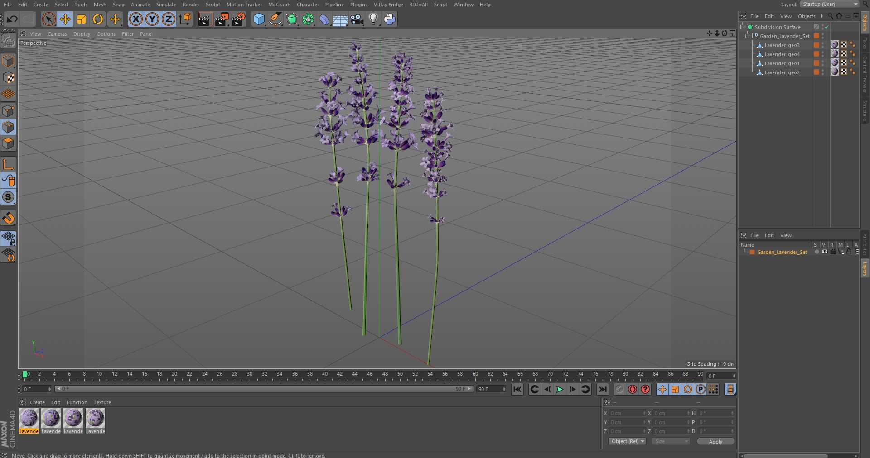Open Size mode dropdown
This screenshot has width=870, height=458.
tap(671, 441)
